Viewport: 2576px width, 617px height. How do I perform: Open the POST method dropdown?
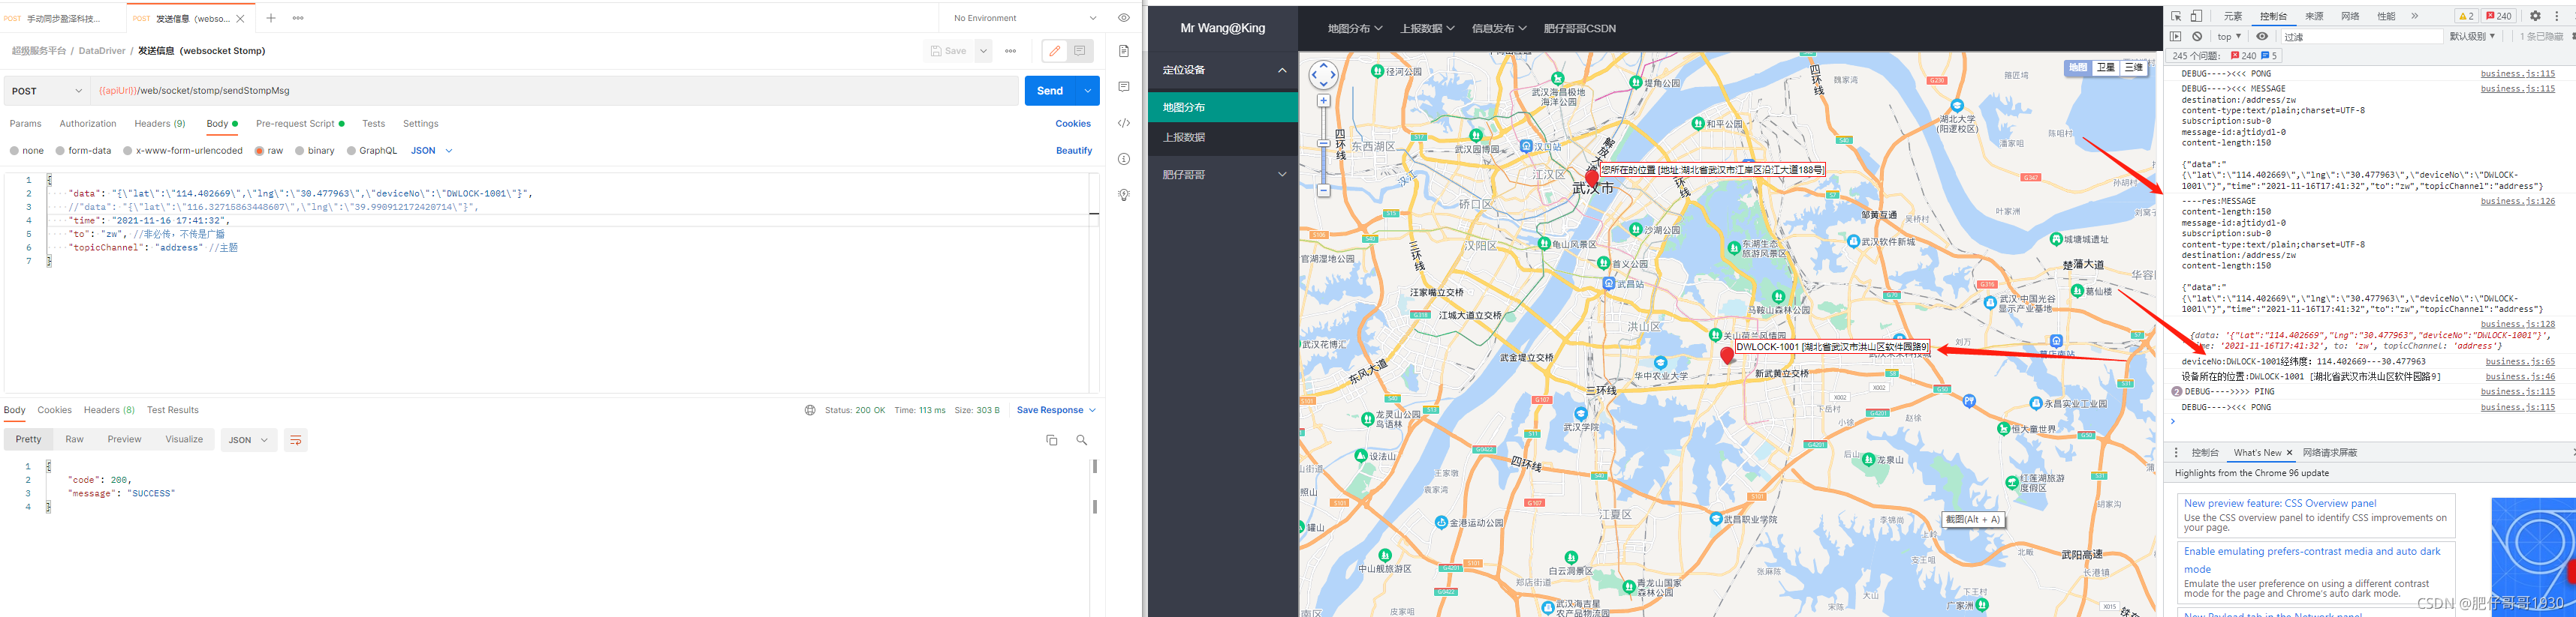pyautogui.click(x=47, y=91)
